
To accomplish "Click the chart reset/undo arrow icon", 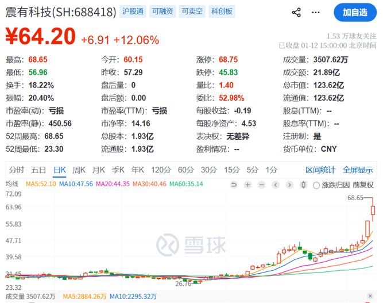I will tap(233, 185).
